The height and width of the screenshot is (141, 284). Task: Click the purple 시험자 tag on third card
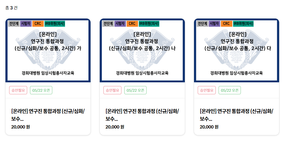215,24
